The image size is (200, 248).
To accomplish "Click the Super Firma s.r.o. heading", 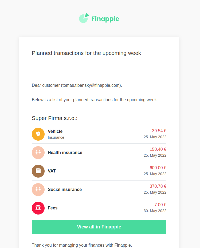I will pos(54,118).
